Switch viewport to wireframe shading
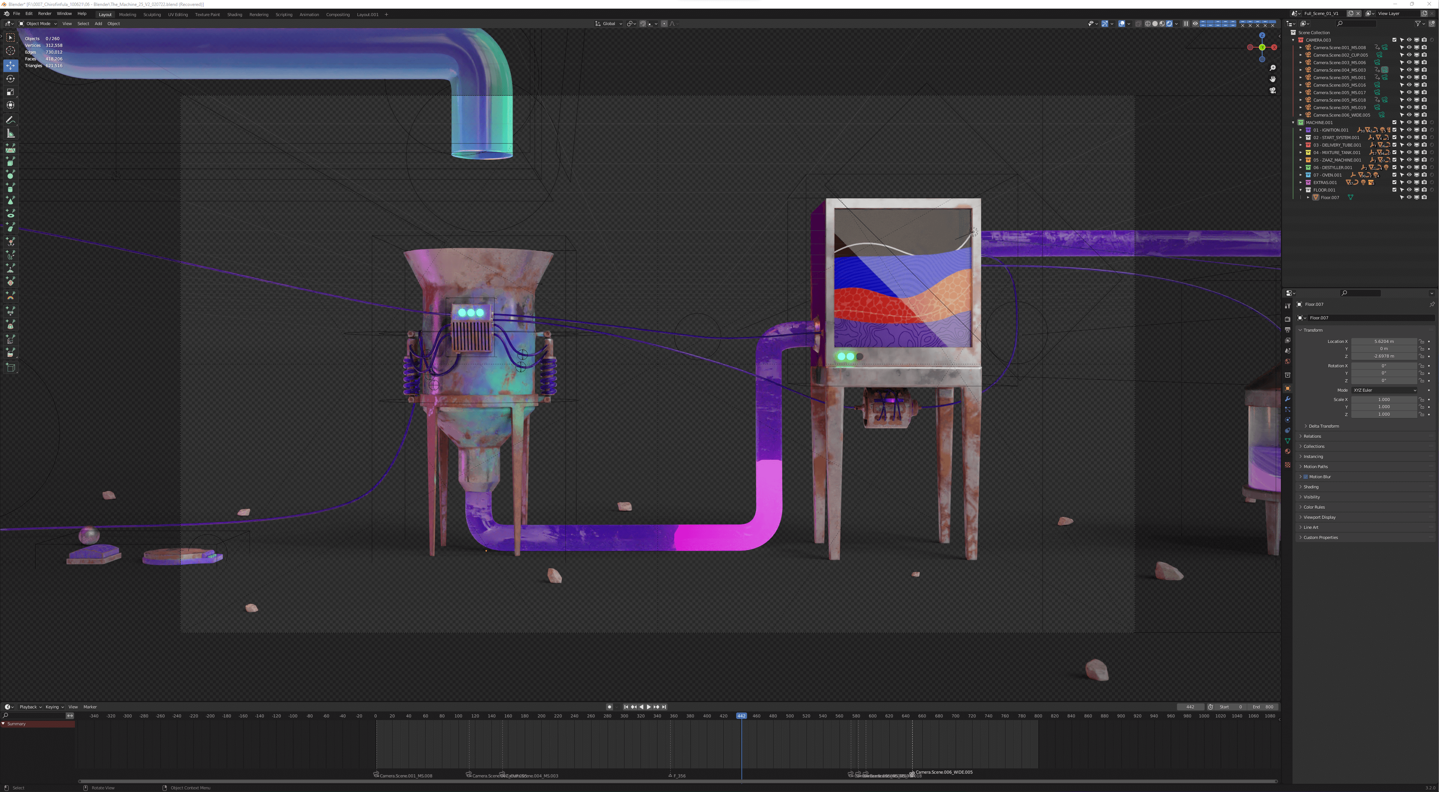The height and width of the screenshot is (792, 1439). [1148, 24]
